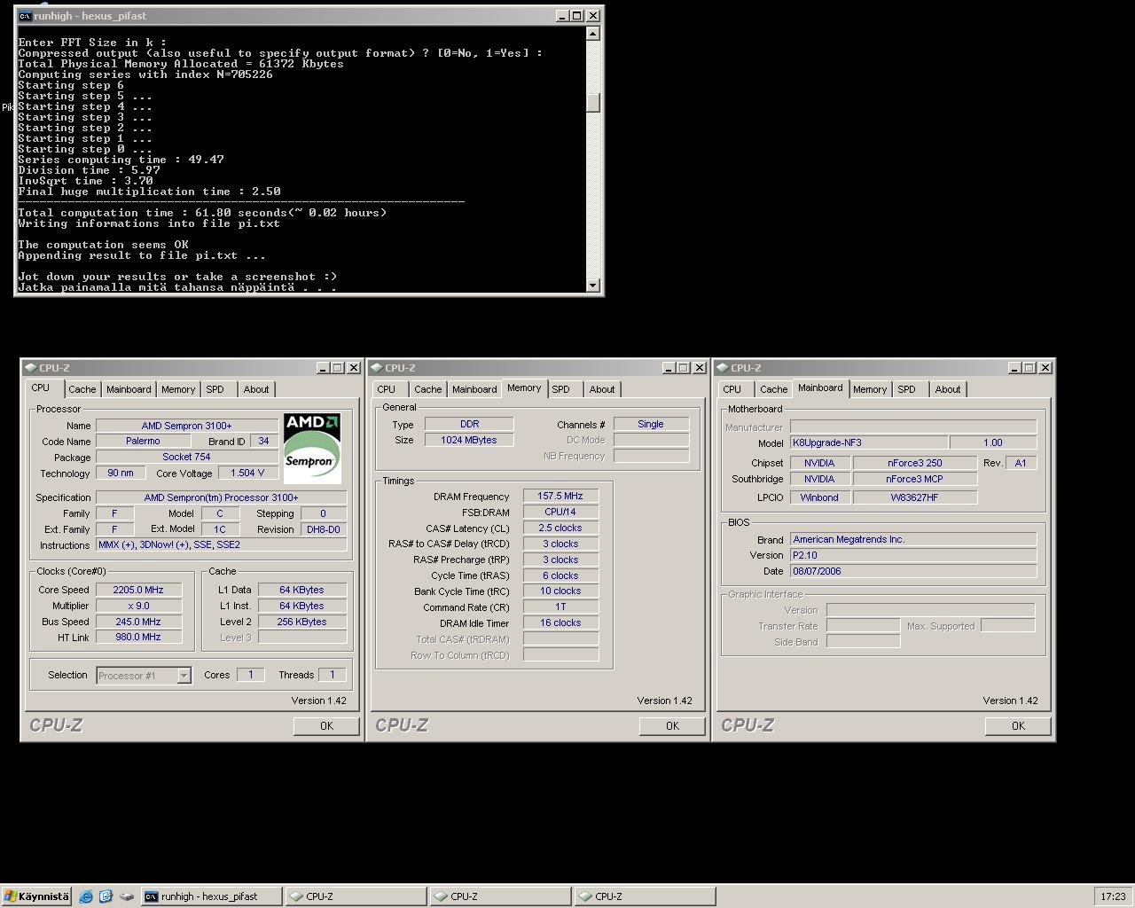Click console window system menu icon
Screen dimensions: 1135x908
point(25,16)
